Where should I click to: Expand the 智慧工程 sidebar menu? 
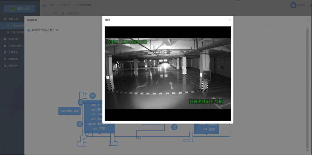[13, 19]
